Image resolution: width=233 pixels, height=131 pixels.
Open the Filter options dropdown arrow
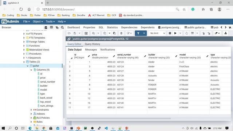tap(144, 33)
